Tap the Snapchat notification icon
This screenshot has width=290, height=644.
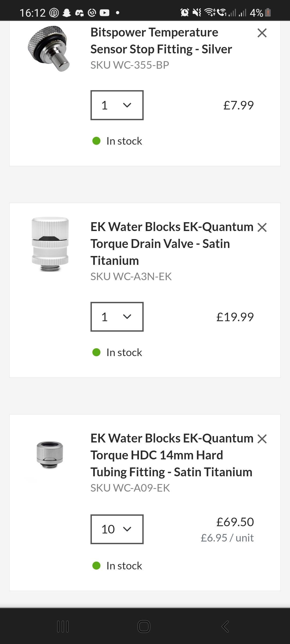coord(67,13)
